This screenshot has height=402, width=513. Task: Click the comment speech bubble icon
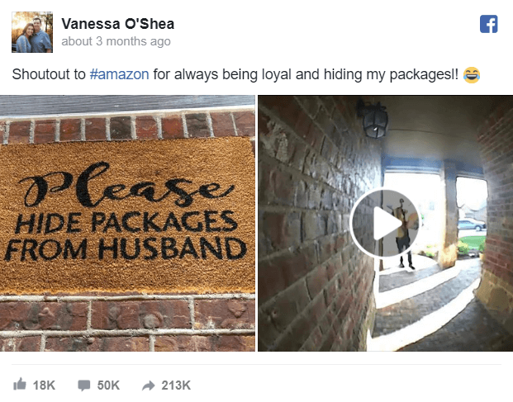click(x=83, y=385)
